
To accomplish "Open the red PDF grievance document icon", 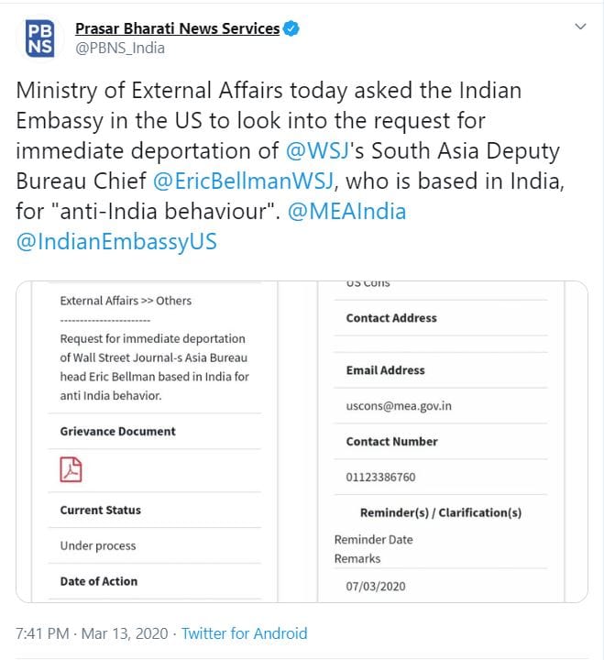I will [71, 469].
